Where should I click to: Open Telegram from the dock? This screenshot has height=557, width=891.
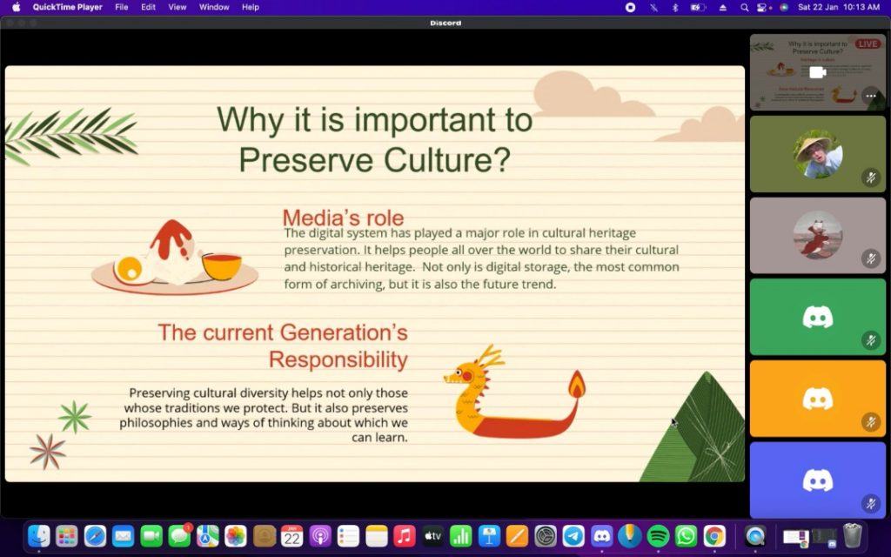click(x=573, y=536)
